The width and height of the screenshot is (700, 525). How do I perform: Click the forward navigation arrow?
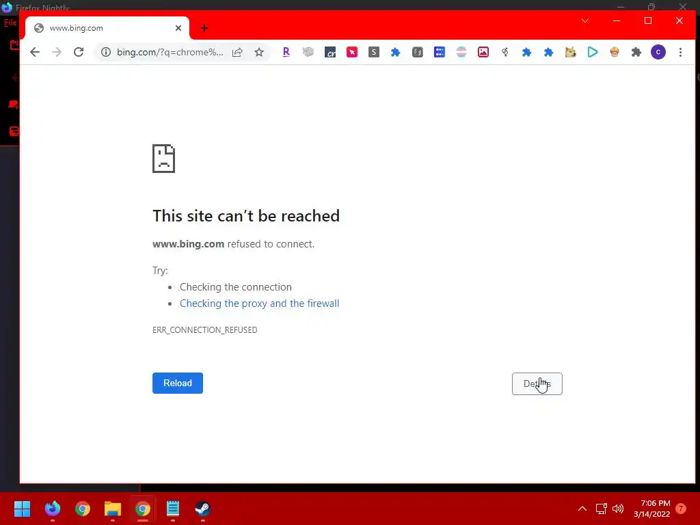(x=57, y=52)
